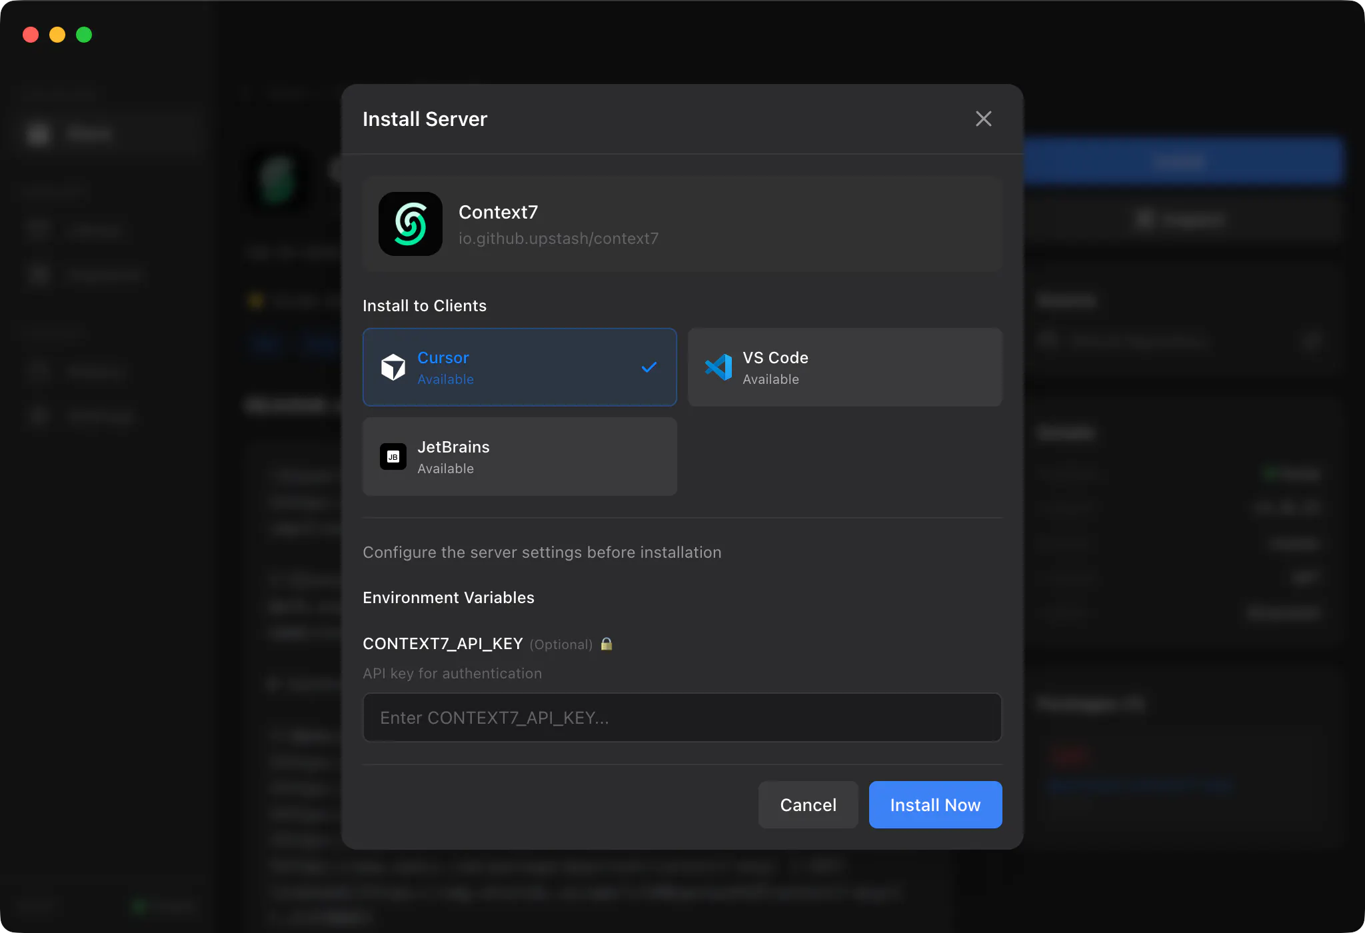1365x933 pixels.
Task: Select the VS Code client card
Action: pyautogui.click(x=845, y=367)
